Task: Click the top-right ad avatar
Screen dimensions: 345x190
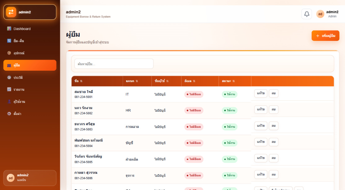Action: pos(320,14)
